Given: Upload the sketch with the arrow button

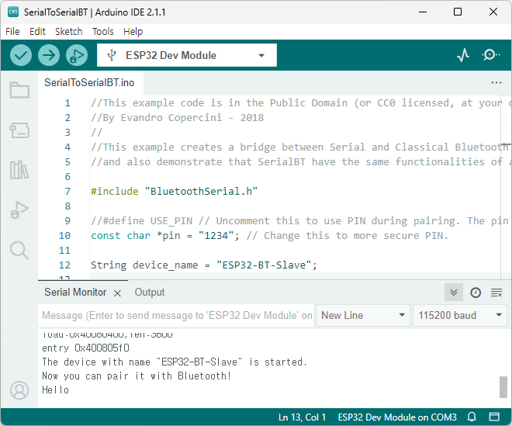Looking at the screenshot, I should [x=49, y=55].
